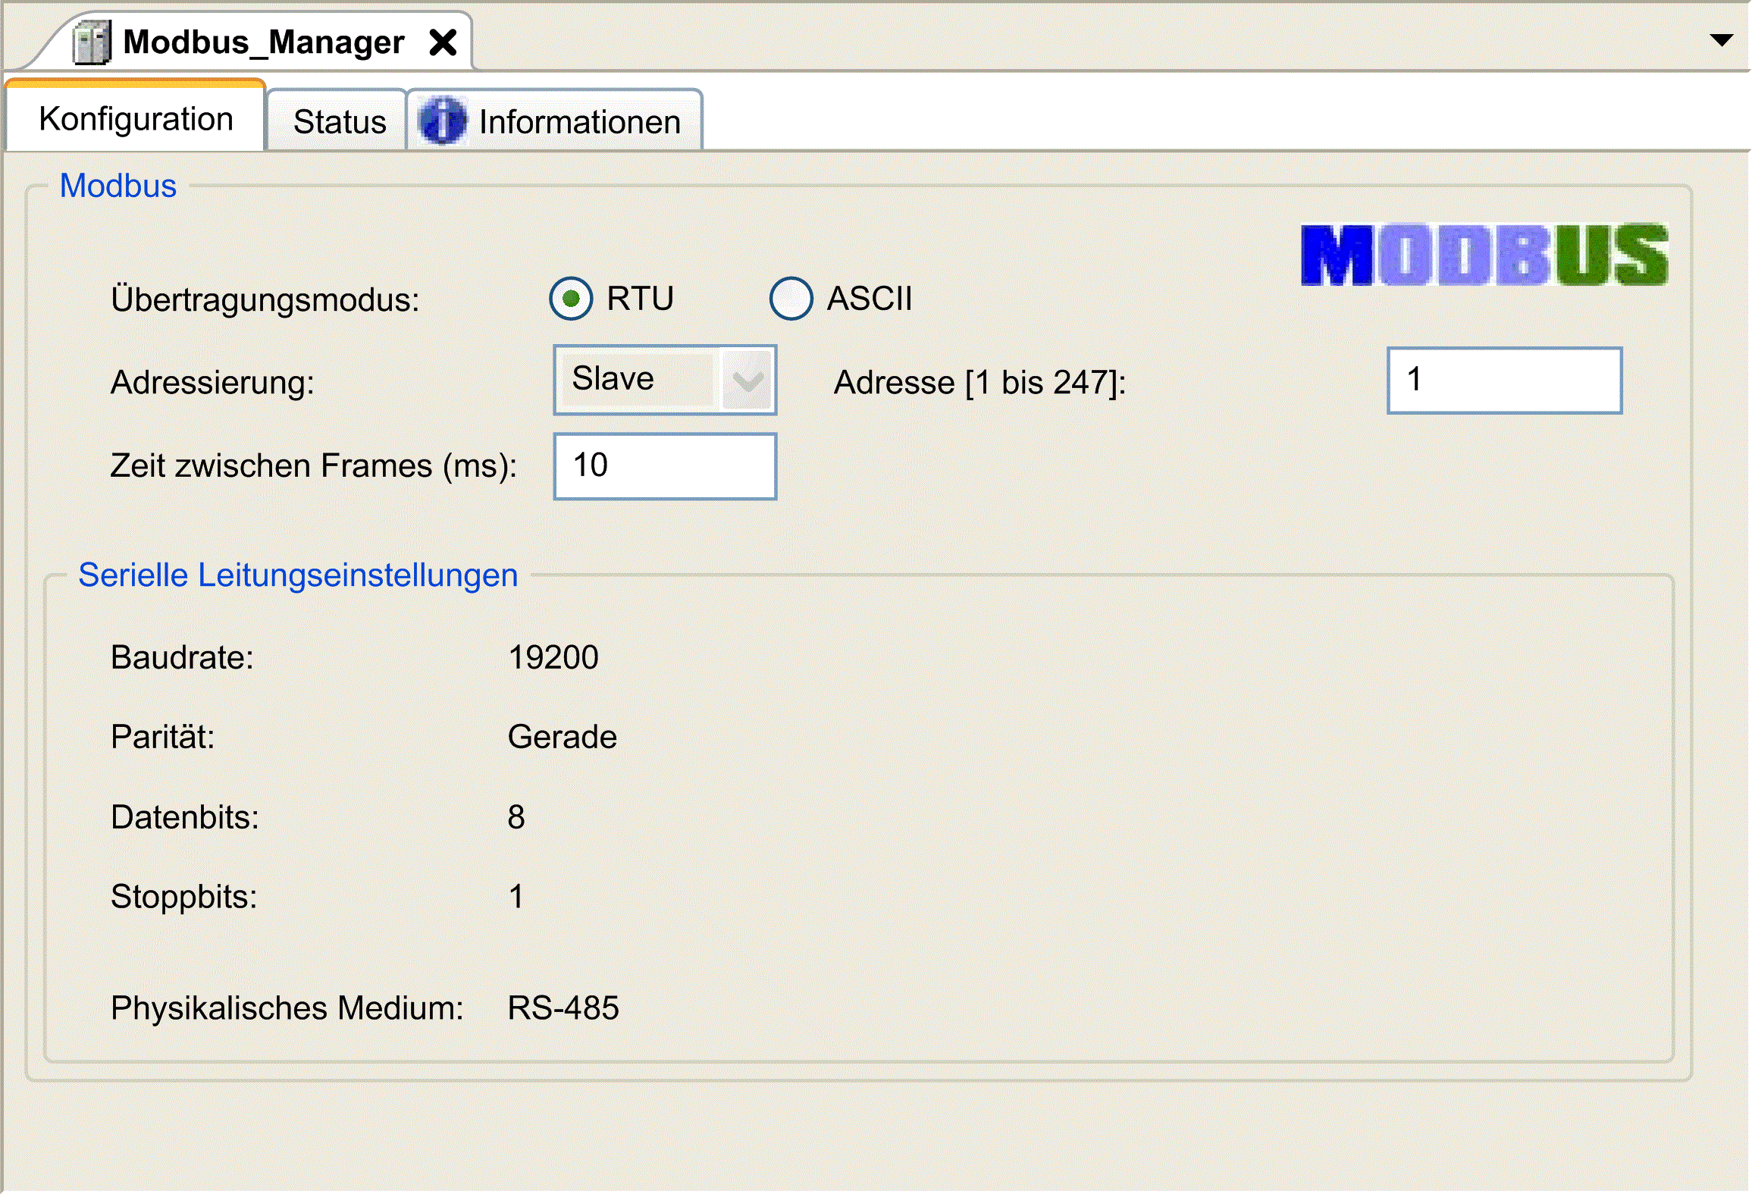1752x1194 pixels.
Task: Expand the Adressierung combo box arrow
Action: (747, 381)
